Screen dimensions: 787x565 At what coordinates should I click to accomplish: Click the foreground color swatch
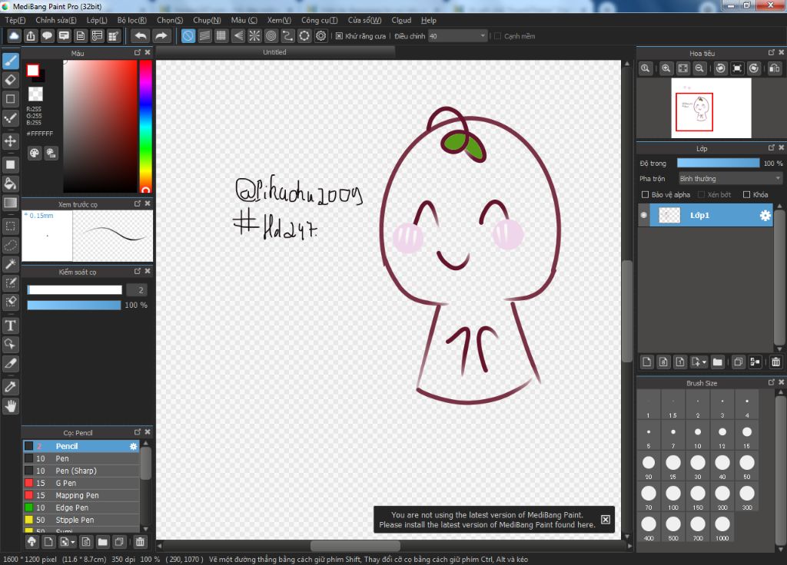click(x=33, y=70)
